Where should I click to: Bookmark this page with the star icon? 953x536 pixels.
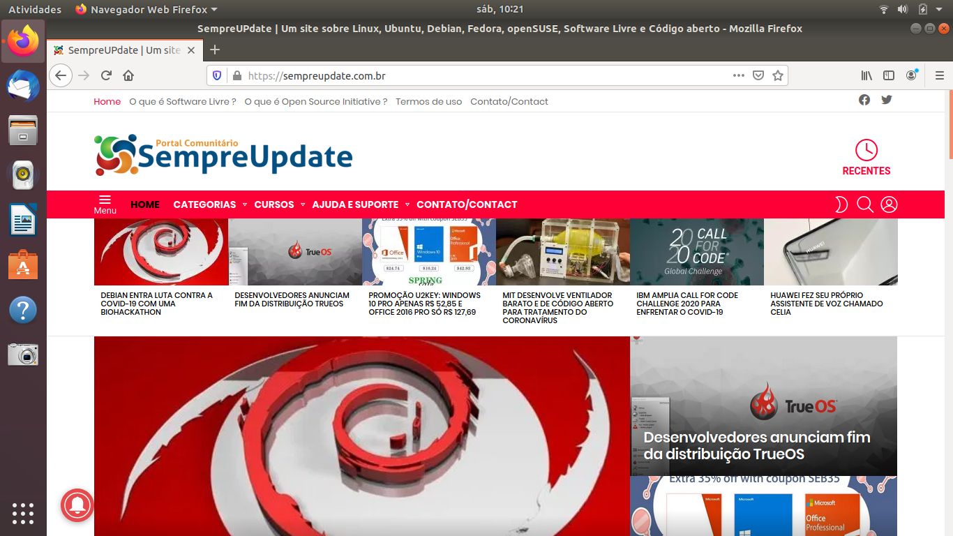778,75
